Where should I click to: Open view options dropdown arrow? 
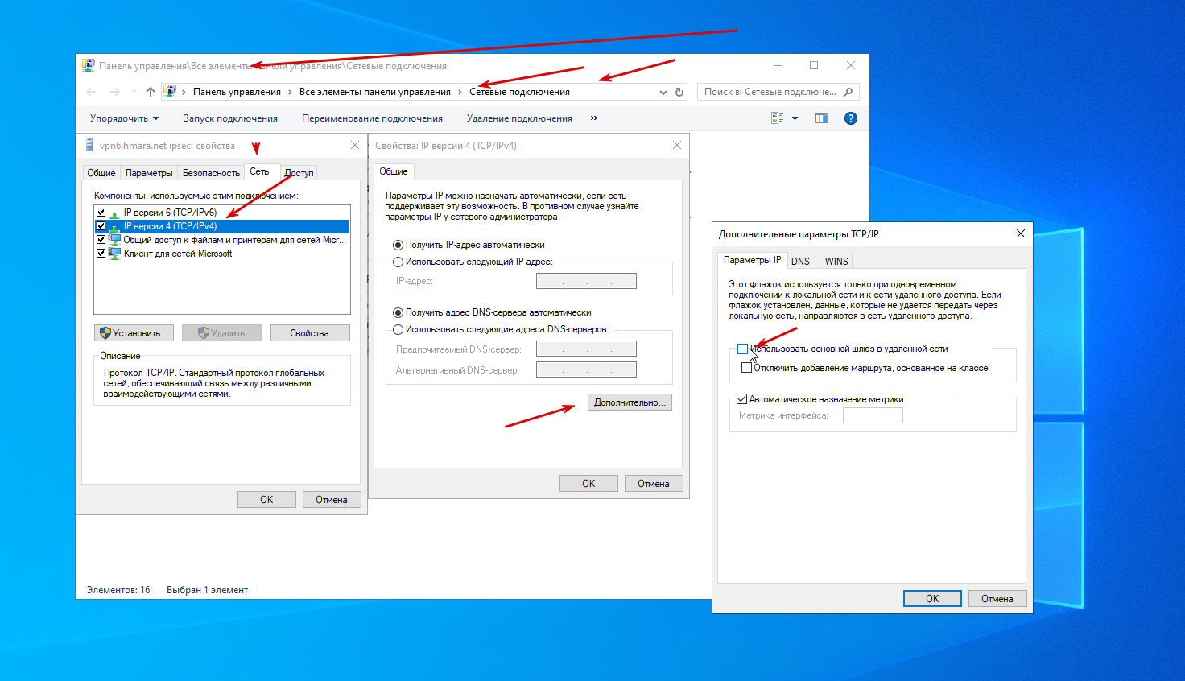pos(795,118)
